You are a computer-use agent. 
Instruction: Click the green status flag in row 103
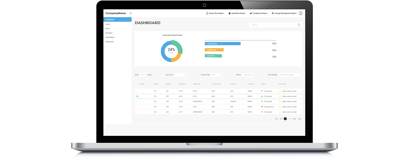(x=262, y=102)
